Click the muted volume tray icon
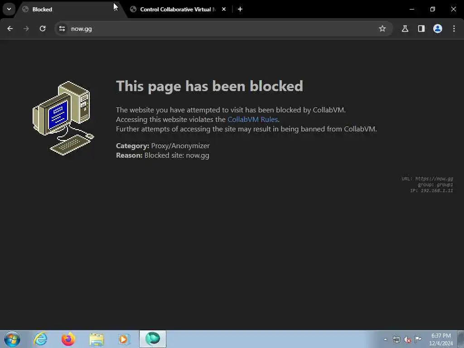Screen dimensions: 464x348 (x=407, y=339)
